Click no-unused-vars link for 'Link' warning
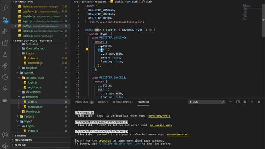The image size is (265, 149). coord(161,125)
